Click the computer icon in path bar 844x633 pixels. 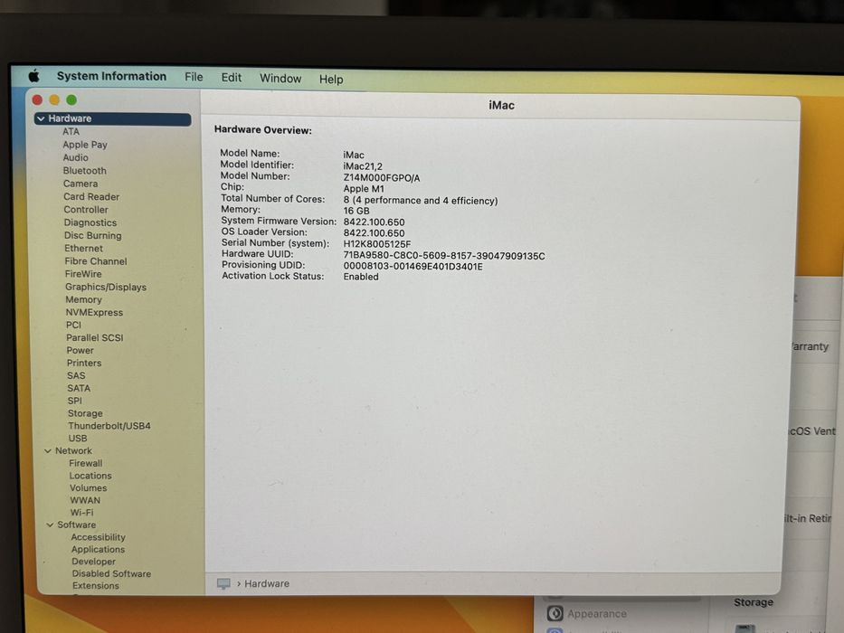[x=223, y=583]
